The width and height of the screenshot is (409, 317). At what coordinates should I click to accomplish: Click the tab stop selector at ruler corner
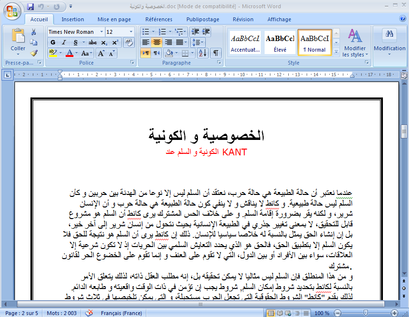[8, 75]
